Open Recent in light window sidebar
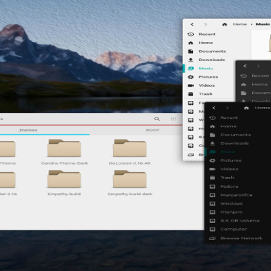Screen dimensions: 271x271 (207, 35)
